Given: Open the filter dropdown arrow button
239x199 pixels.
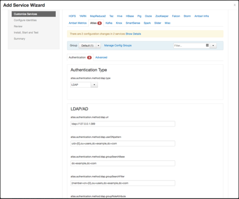Looking at the screenshot, I should click(214, 46).
